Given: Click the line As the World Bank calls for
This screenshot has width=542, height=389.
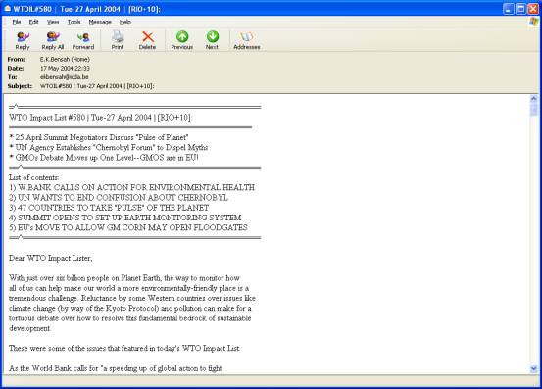Looking at the screenshot, I should pyautogui.click(x=116, y=368).
